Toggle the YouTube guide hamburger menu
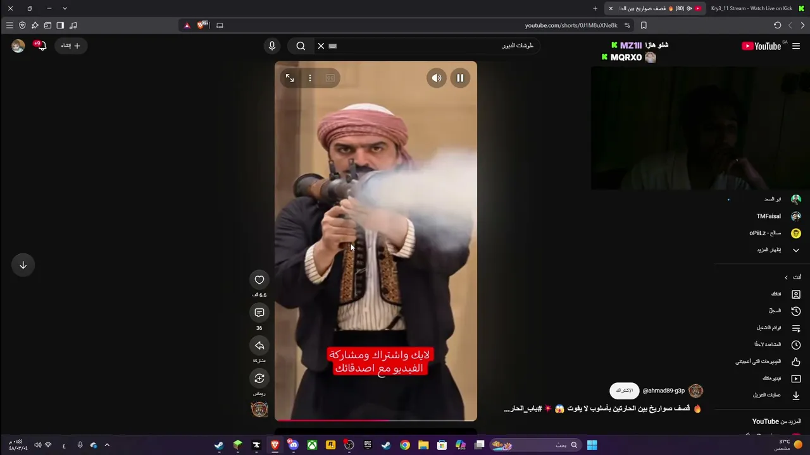810x455 pixels. [x=796, y=45]
